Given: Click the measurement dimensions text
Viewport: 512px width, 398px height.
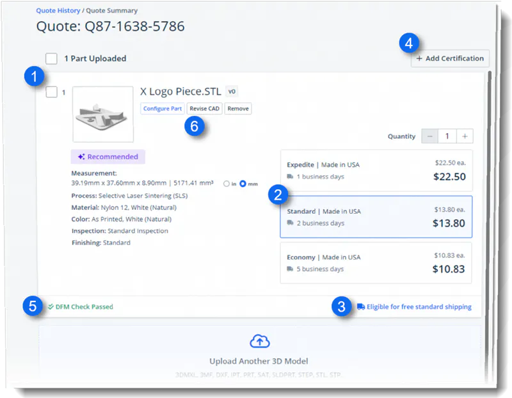Looking at the screenshot, I should coord(142,183).
